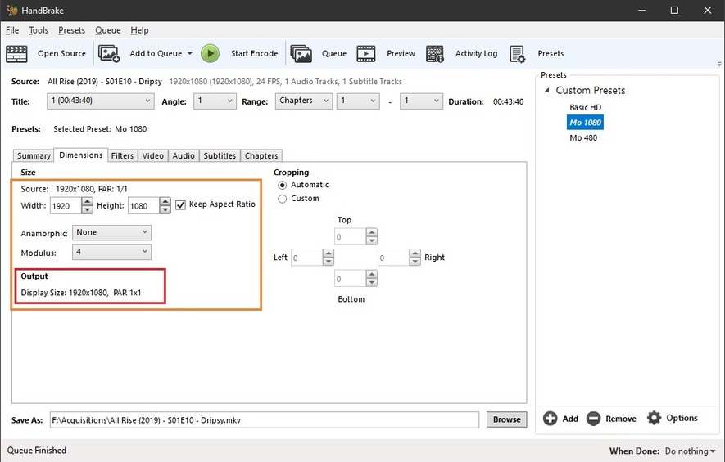Screen dimensions: 725x462
Task: Switch to the Filters tab
Action: (x=122, y=156)
